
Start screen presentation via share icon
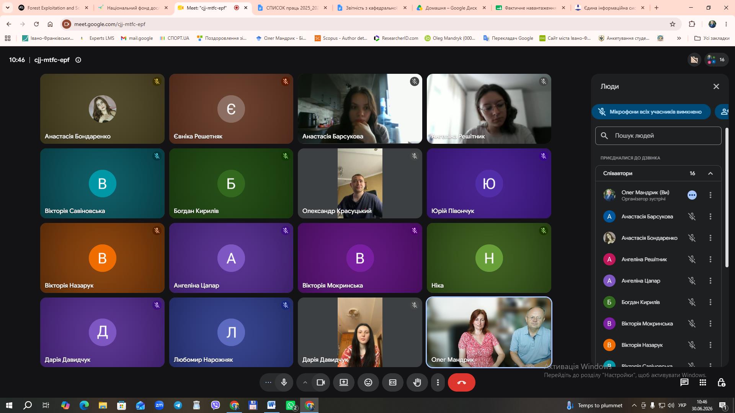(x=344, y=382)
